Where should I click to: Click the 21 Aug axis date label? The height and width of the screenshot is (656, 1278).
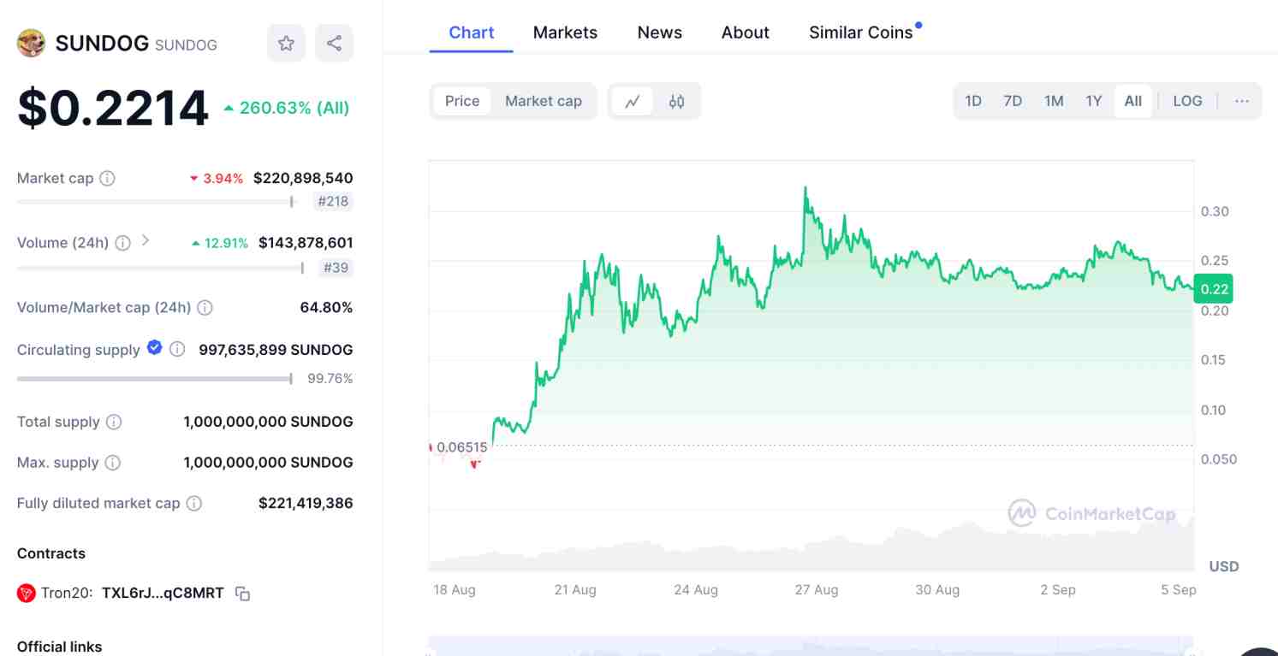[575, 589]
